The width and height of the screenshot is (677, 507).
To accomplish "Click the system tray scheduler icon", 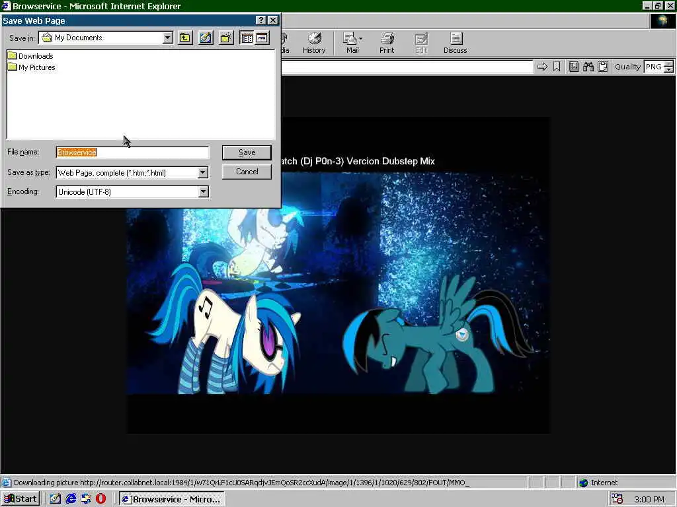I will click(x=617, y=499).
